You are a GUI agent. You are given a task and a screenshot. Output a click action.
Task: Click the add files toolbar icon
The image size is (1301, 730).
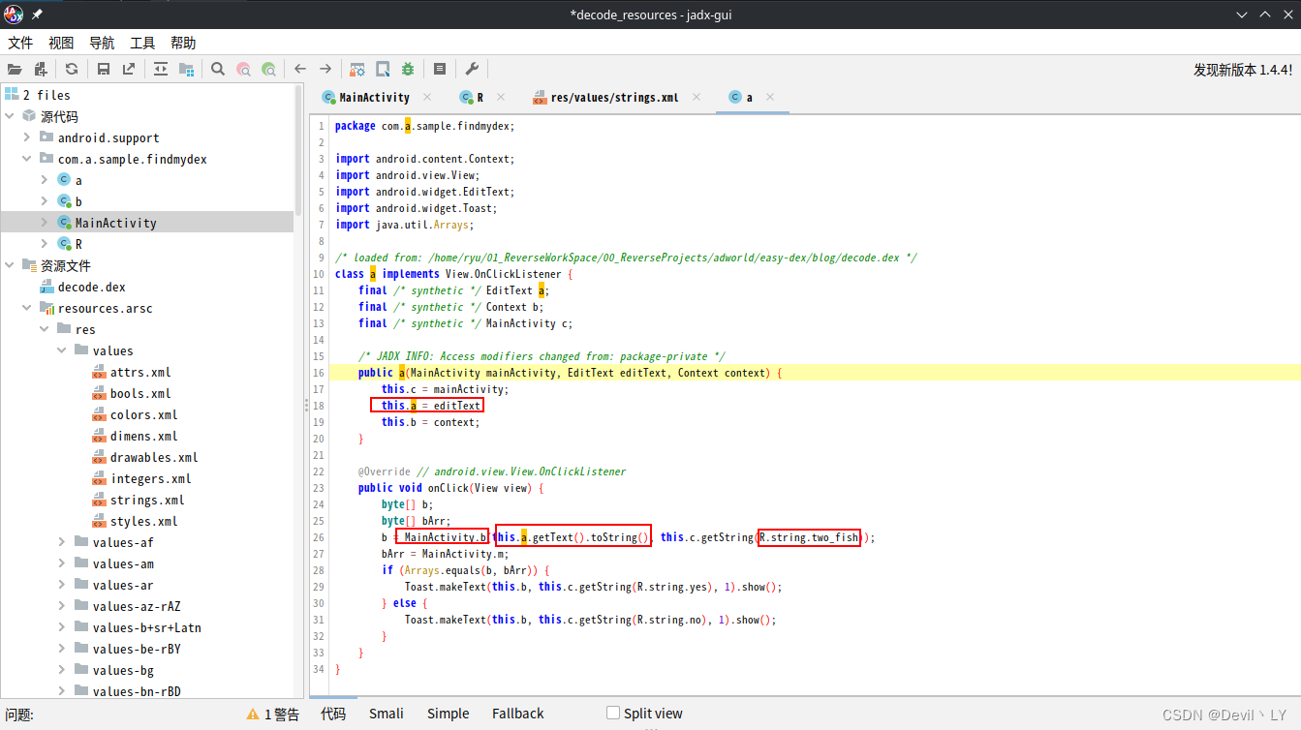pos(41,69)
